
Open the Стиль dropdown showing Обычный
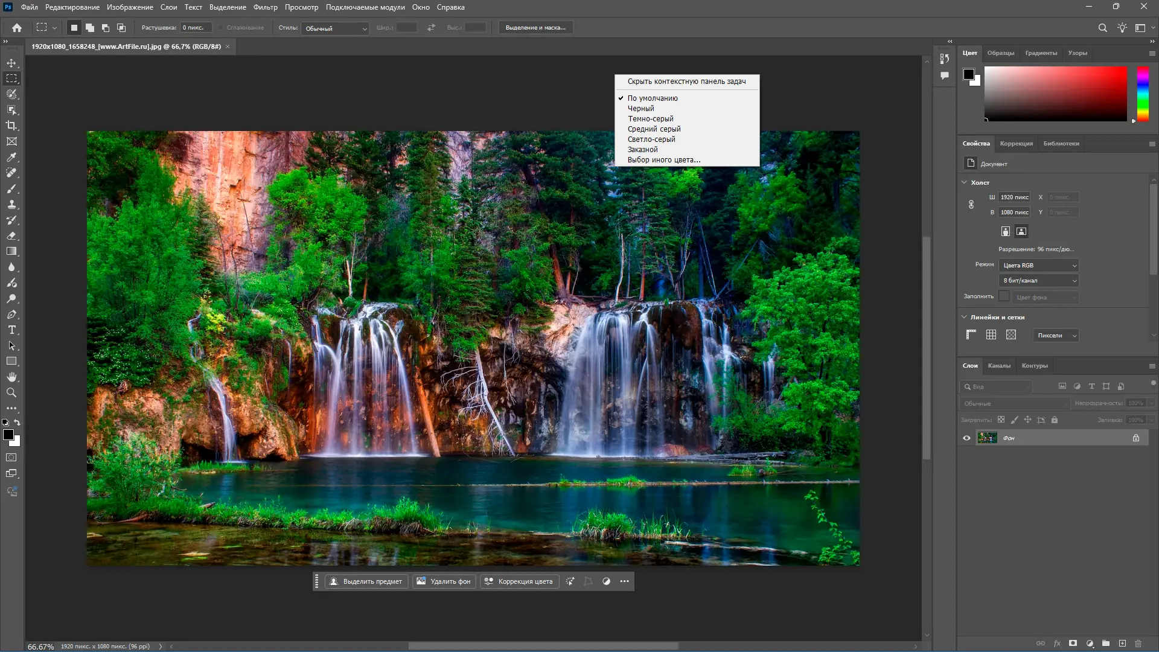click(x=335, y=28)
